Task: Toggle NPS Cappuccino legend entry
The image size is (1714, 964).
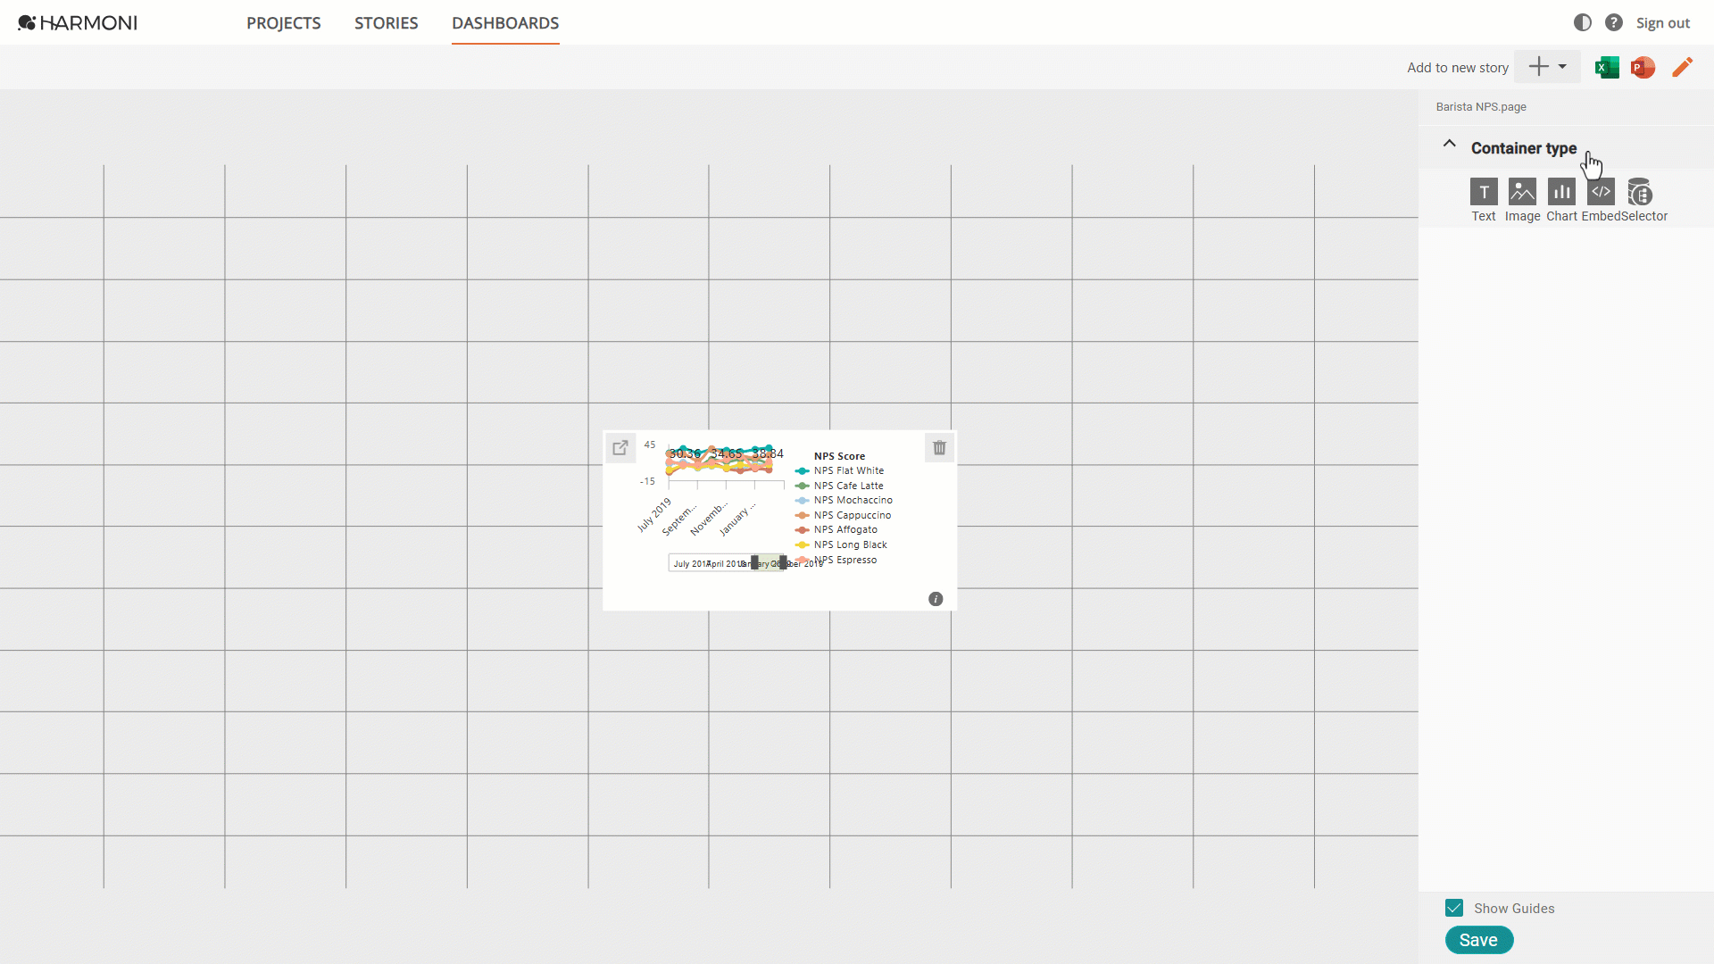Action: pyautogui.click(x=843, y=515)
